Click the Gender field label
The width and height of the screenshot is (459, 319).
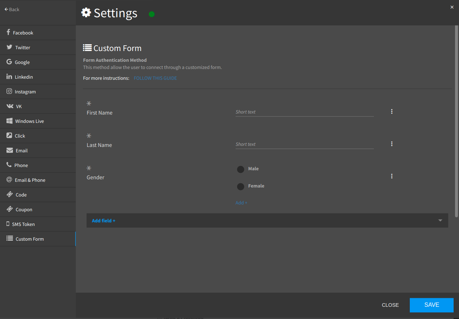(96, 177)
